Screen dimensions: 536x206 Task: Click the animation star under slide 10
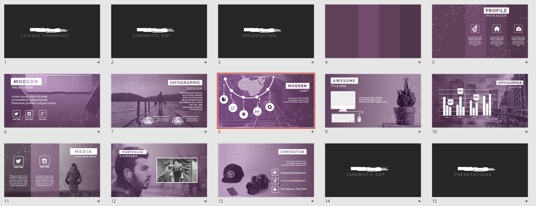pos(527,131)
